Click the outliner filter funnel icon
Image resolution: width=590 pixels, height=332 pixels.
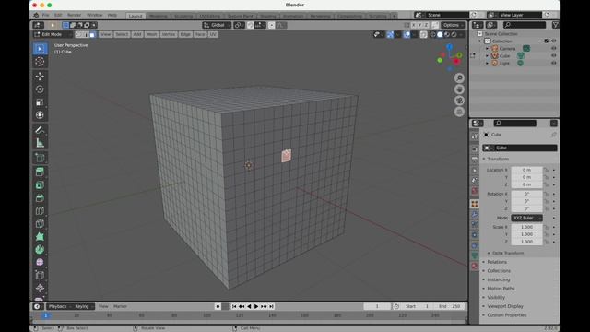pyautogui.click(x=555, y=25)
